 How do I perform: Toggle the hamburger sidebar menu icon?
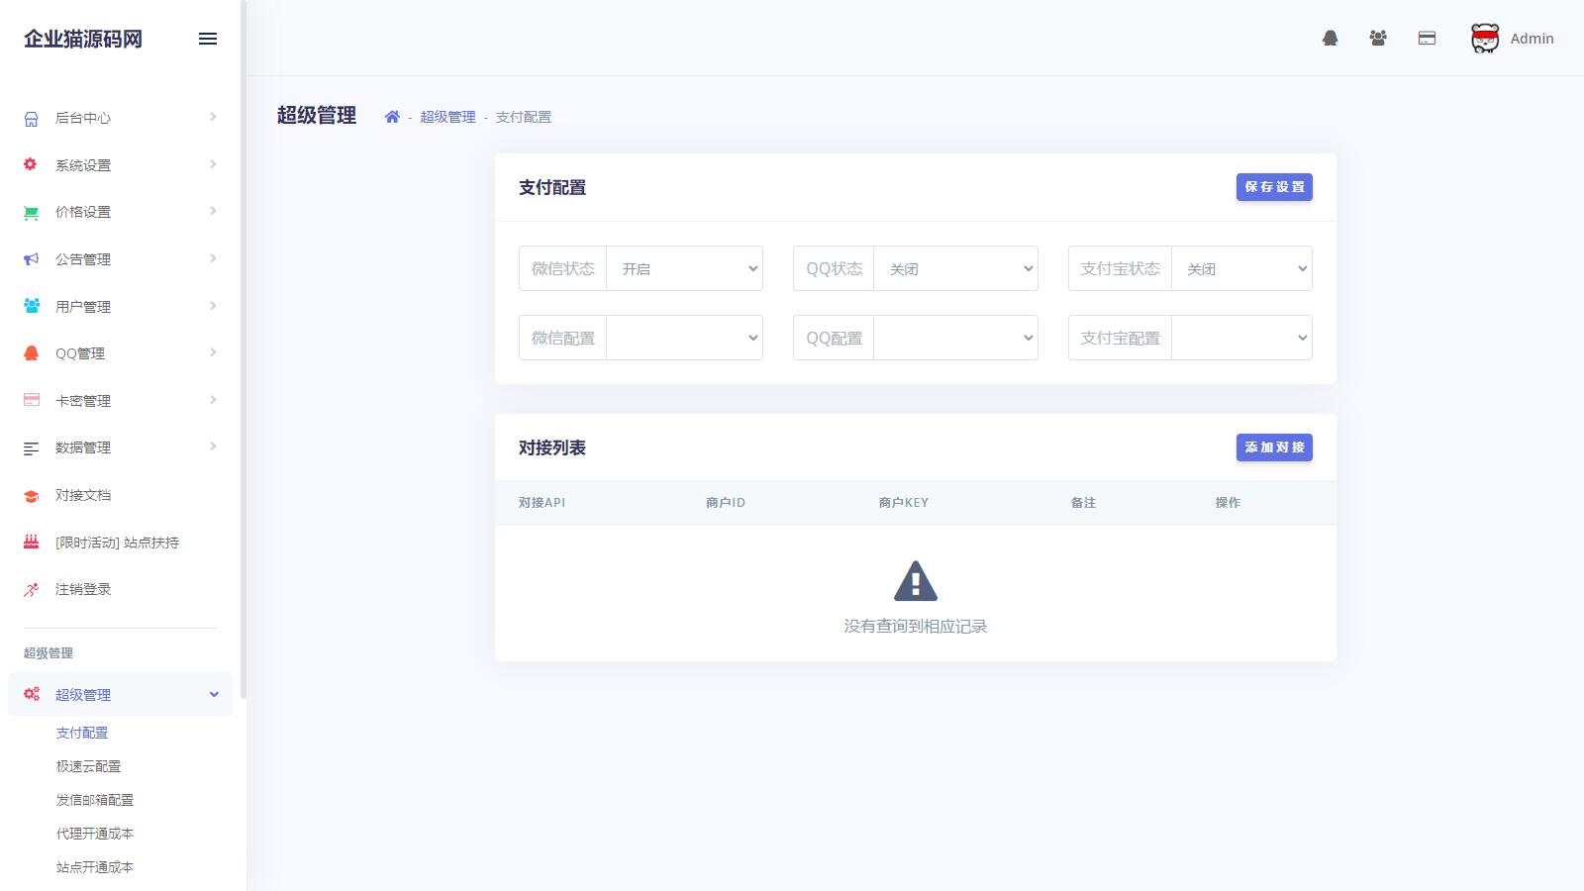[208, 39]
